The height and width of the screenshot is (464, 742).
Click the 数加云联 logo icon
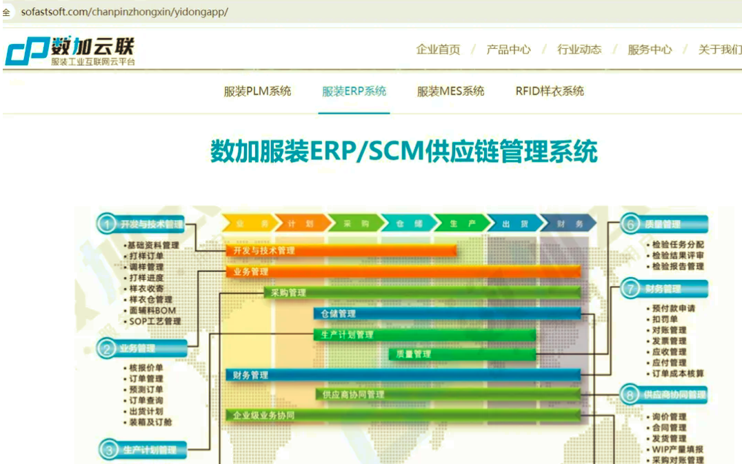pyautogui.click(x=26, y=52)
